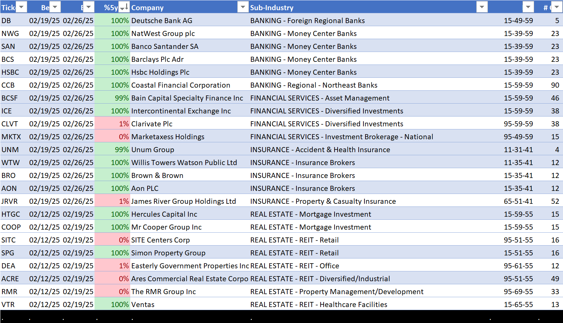Open the Company column filter dropdown
Screen dimensions: 563x323
[243, 7]
